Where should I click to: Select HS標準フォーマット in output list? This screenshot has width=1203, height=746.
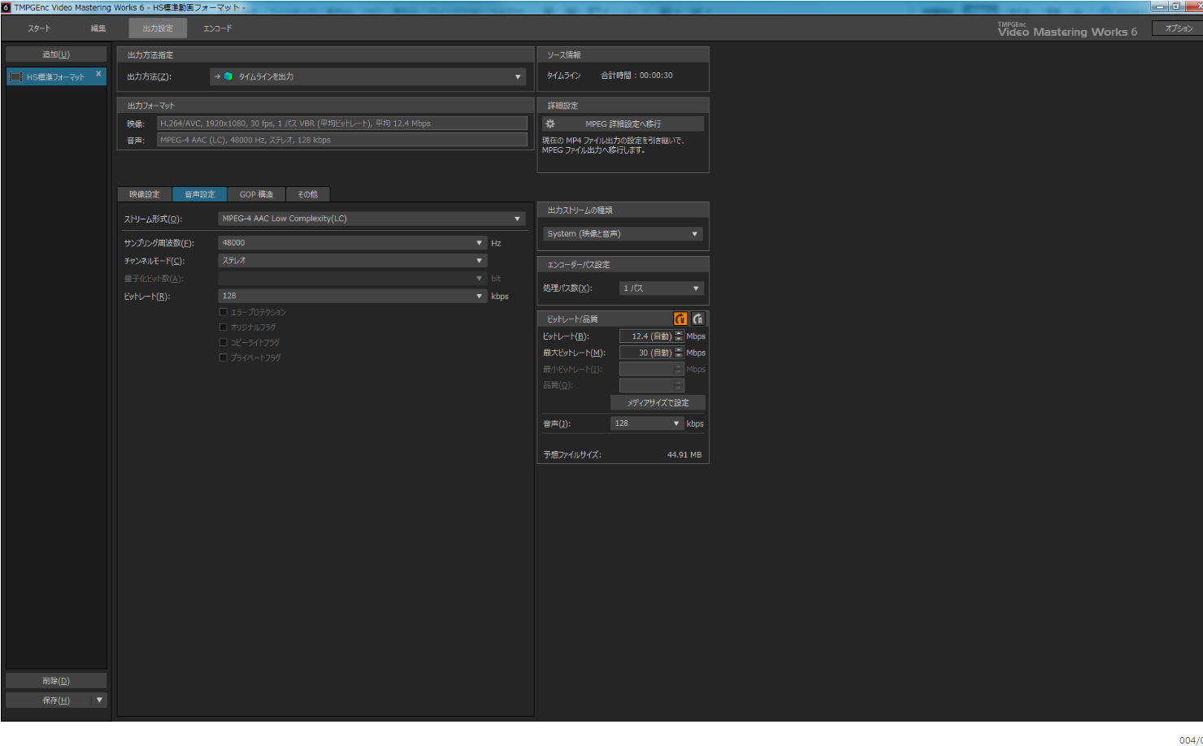tap(56, 77)
